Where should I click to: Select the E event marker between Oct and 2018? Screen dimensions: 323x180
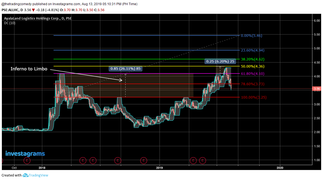[27, 160]
